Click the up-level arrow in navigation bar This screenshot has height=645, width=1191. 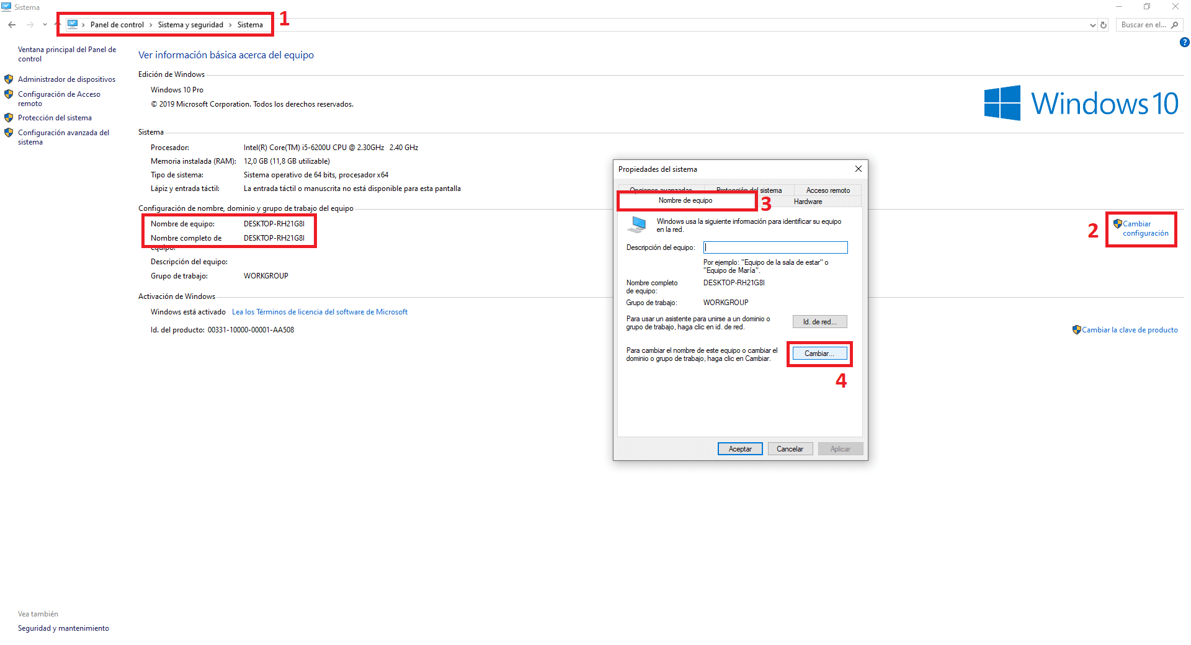[57, 24]
